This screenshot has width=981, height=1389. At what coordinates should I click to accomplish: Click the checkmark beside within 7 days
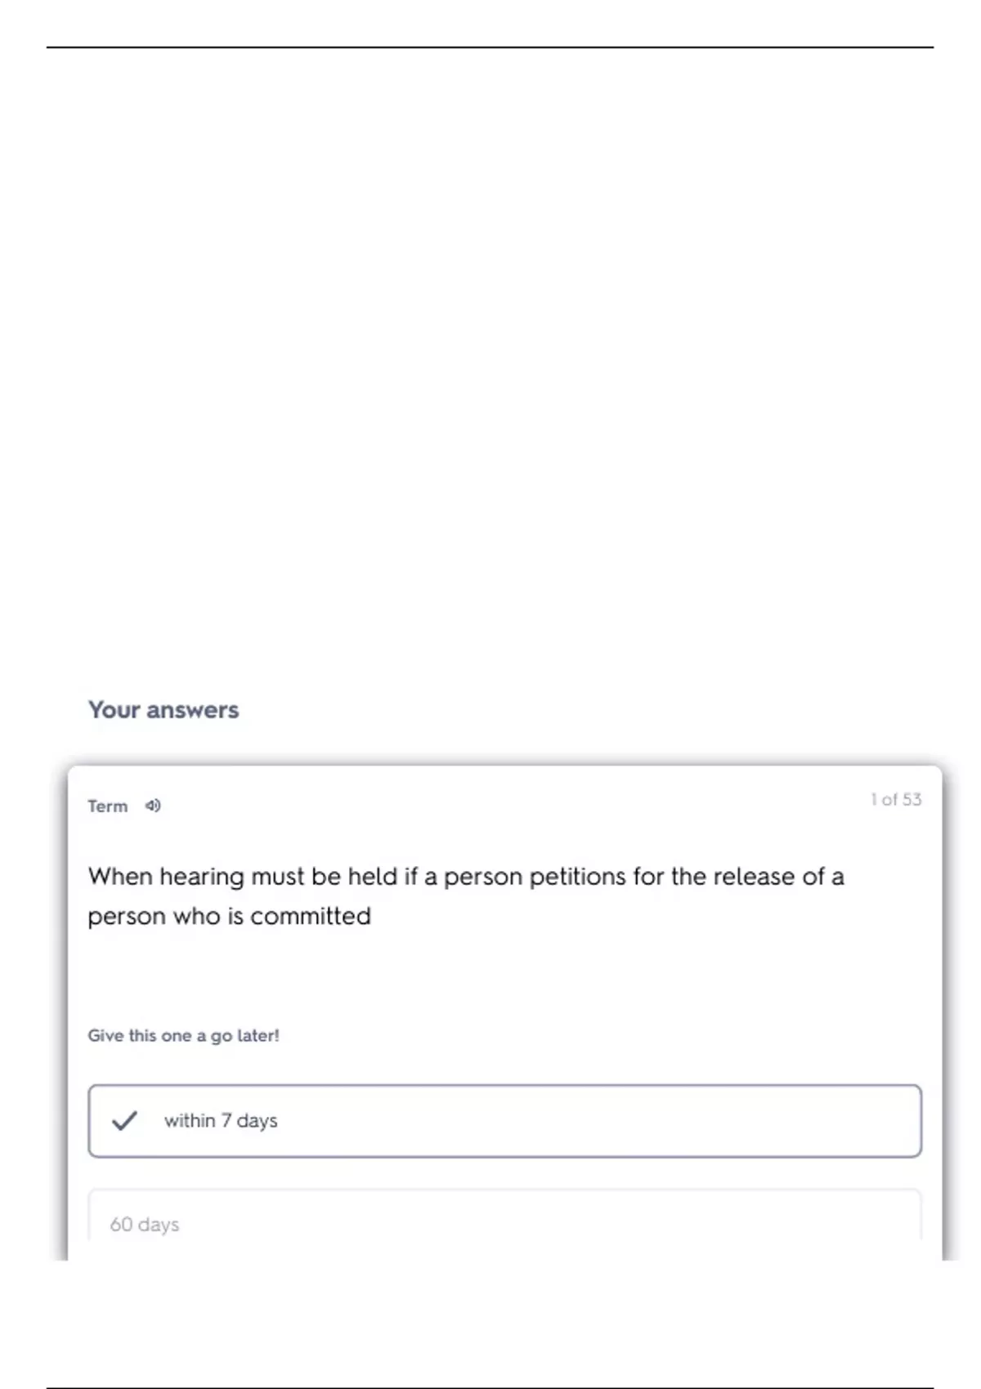(x=124, y=1120)
